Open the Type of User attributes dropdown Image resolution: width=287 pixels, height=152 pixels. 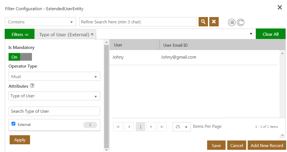point(54,96)
